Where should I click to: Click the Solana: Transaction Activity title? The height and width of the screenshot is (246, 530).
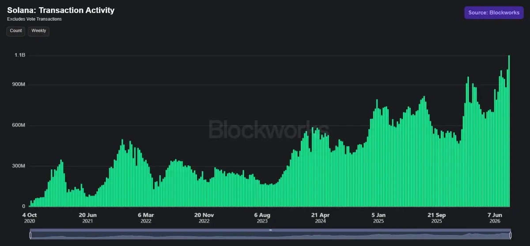pos(61,11)
